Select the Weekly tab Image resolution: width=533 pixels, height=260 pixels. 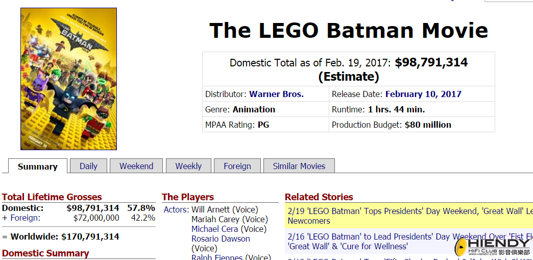point(188,166)
